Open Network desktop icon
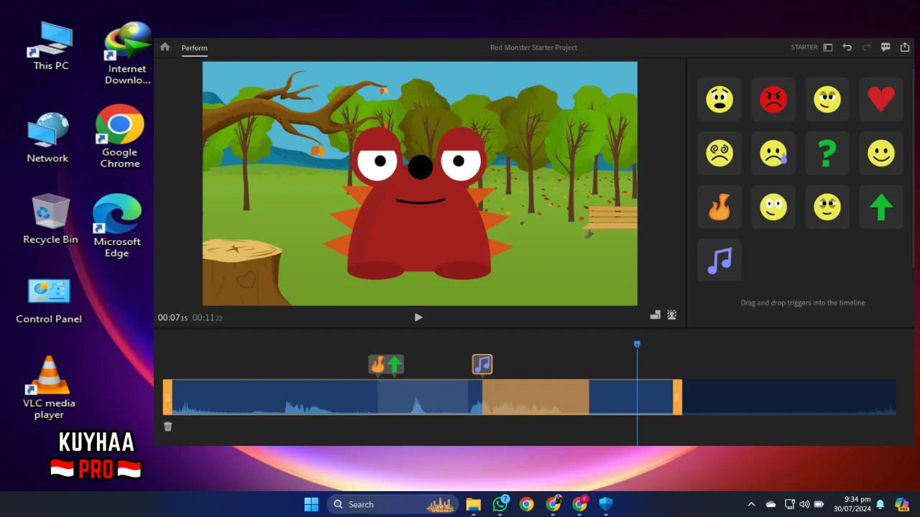The height and width of the screenshot is (517, 920). pyautogui.click(x=47, y=138)
